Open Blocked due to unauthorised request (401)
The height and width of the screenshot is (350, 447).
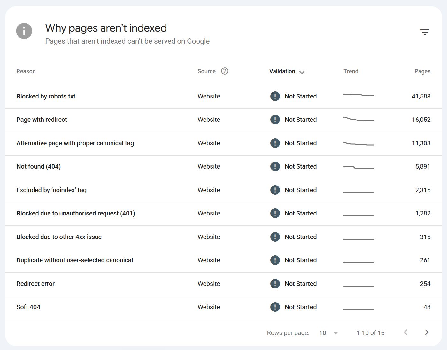tap(76, 213)
